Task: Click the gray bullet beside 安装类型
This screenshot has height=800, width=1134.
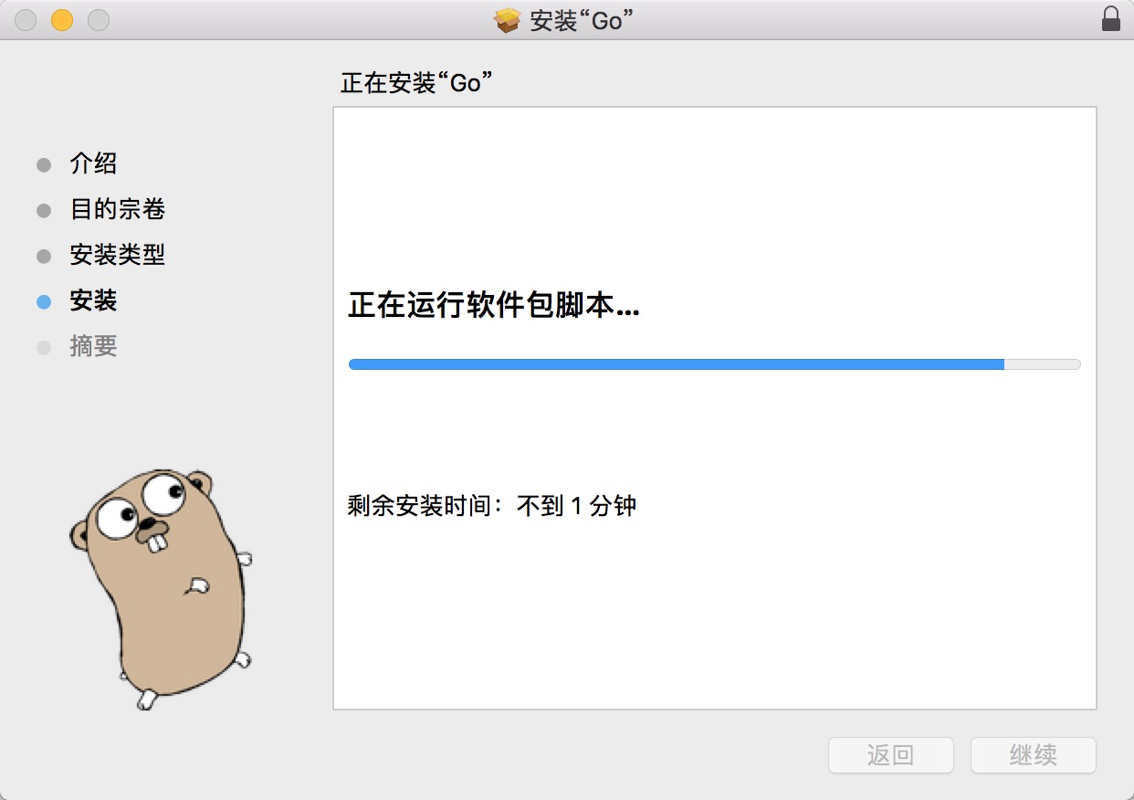Action: [x=44, y=257]
